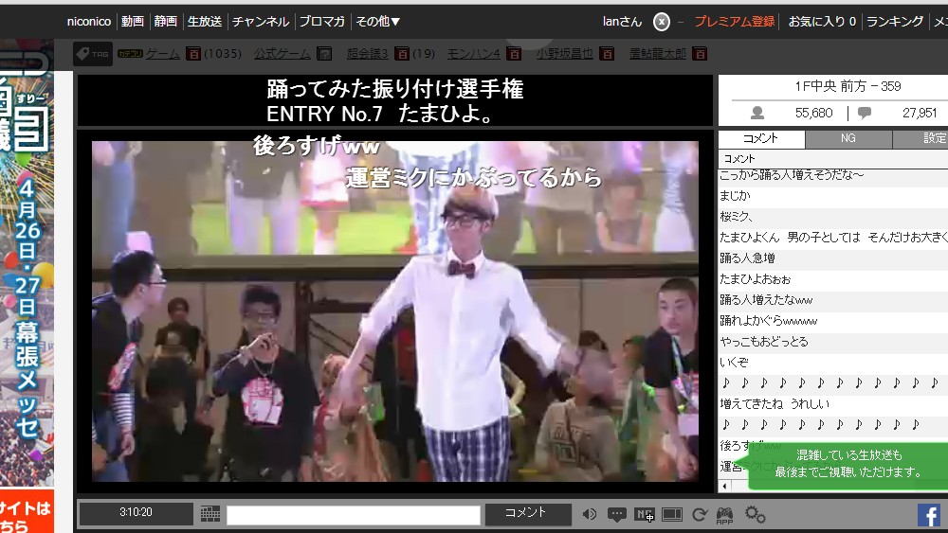Click the 公式ゲーム tag link

coord(283,54)
